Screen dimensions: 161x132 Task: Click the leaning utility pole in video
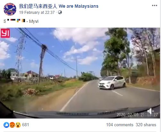tap(42, 65)
